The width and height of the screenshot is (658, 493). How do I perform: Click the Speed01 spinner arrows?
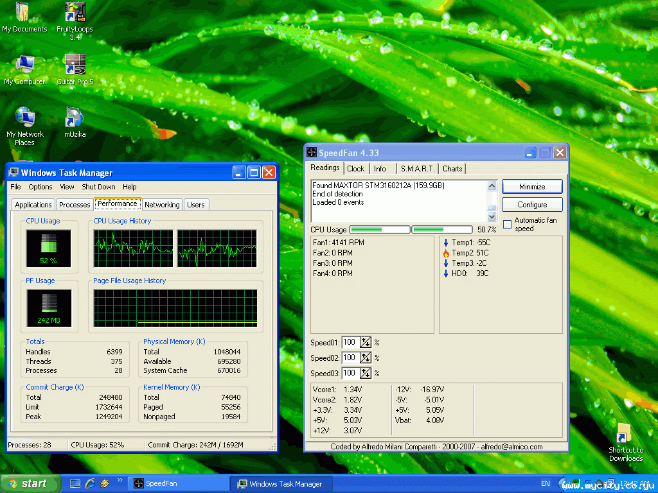tap(366, 343)
